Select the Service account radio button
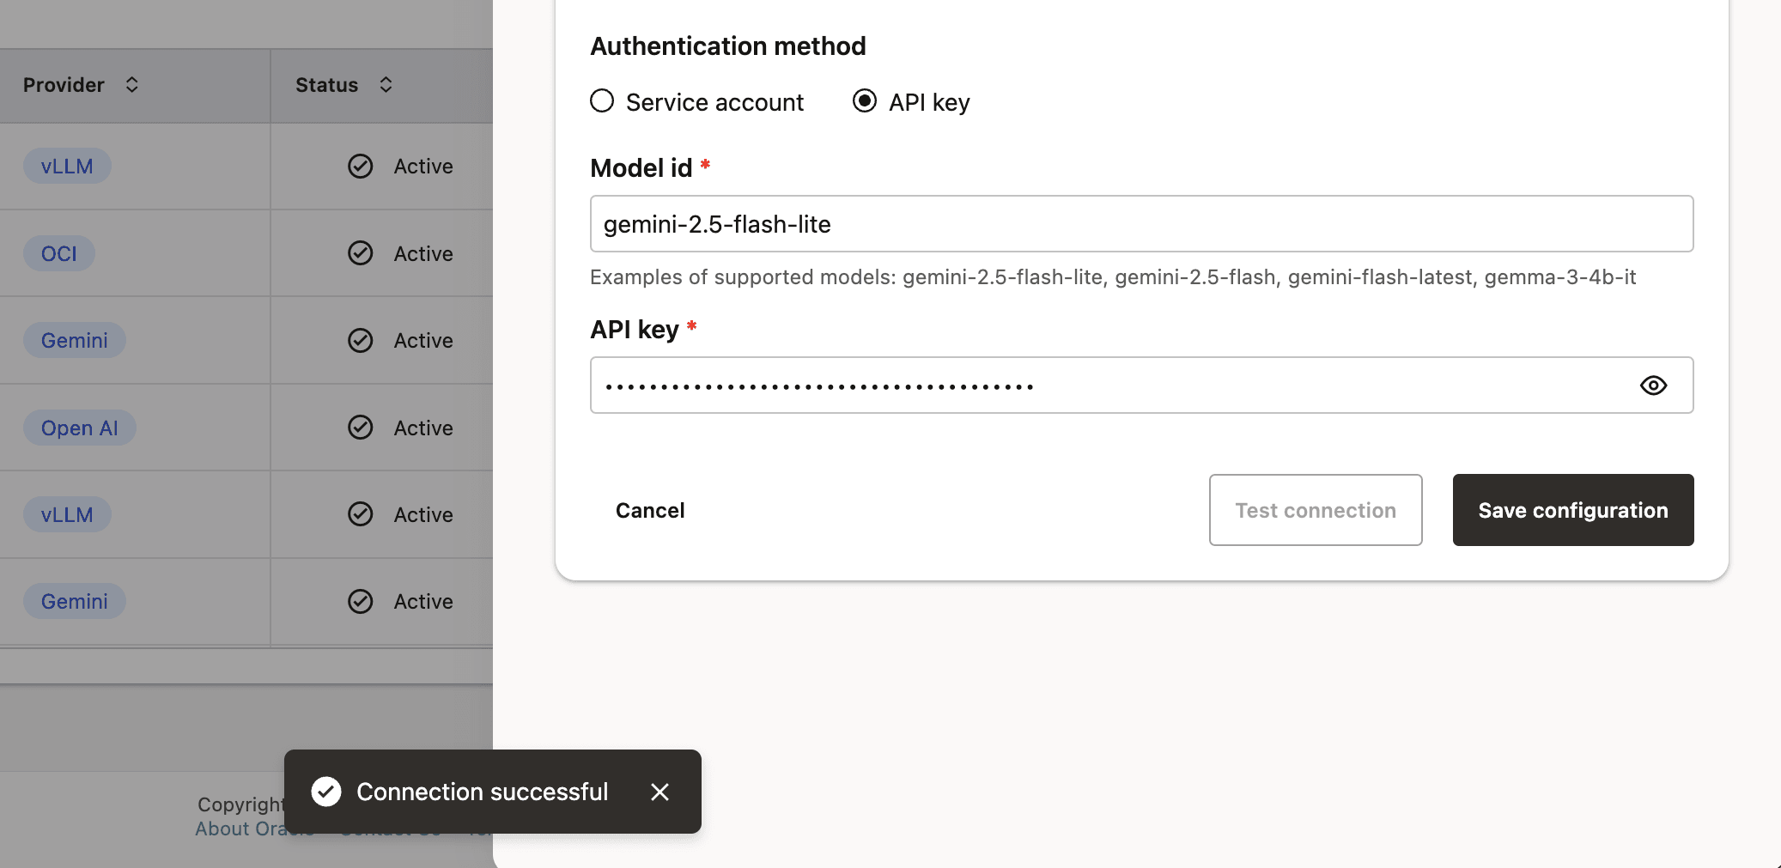The height and width of the screenshot is (868, 1781). tap(602, 101)
